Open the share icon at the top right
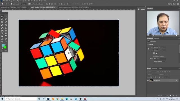 (x=178, y=4)
